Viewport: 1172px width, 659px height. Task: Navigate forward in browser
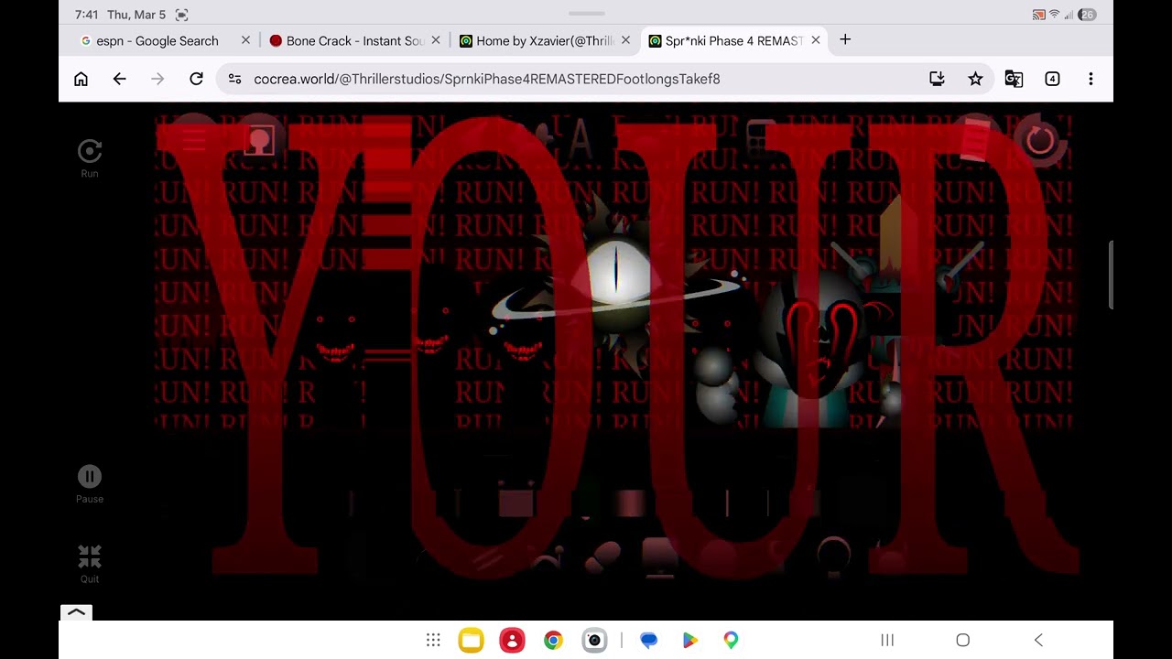coord(157,79)
